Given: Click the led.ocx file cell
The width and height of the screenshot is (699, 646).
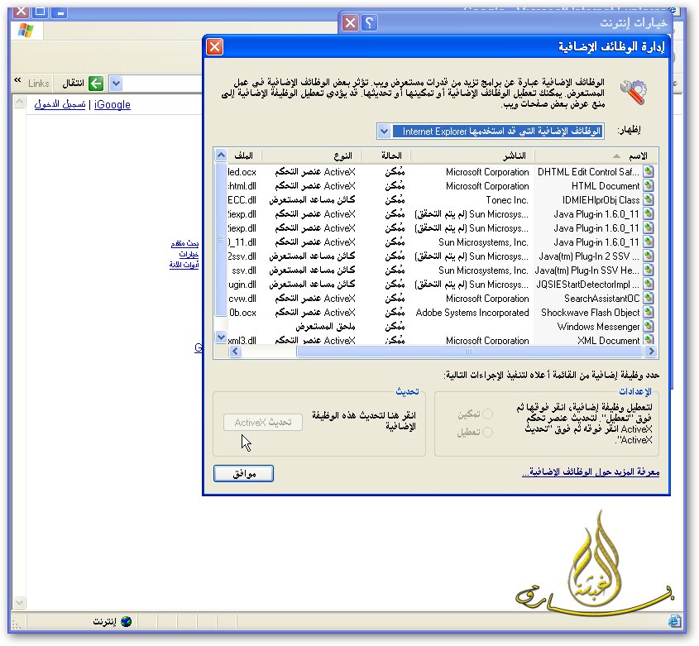Looking at the screenshot, I should coord(242,172).
